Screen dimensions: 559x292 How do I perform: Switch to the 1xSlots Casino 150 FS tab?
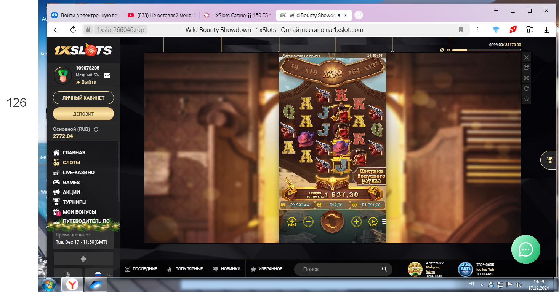coord(238,15)
